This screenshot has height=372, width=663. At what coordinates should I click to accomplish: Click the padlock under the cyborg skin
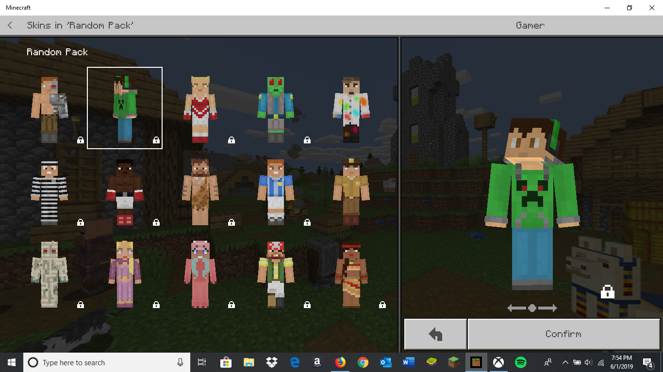(81, 140)
